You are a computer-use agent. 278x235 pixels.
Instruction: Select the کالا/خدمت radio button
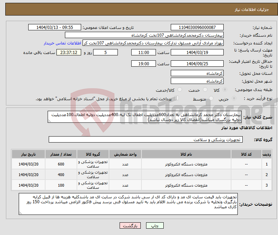pyautogui.click(x=180, y=90)
